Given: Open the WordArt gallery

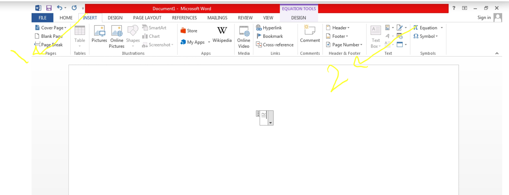Looking at the screenshot, I should pyautogui.click(x=389, y=36).
